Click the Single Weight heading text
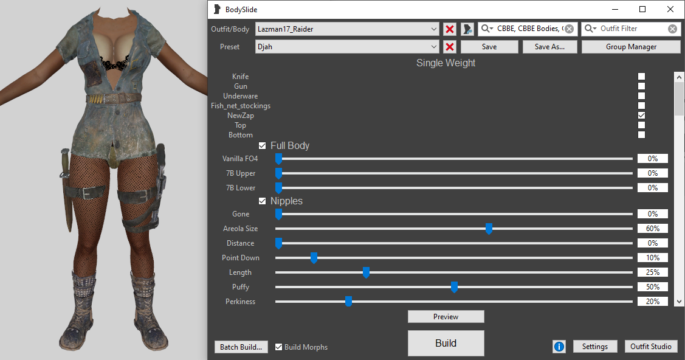The width and height of the screenshot is (685, 360). tap(446, 63)
